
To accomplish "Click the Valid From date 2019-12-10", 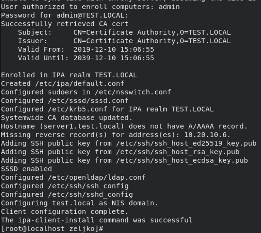I will coord(94,49).
